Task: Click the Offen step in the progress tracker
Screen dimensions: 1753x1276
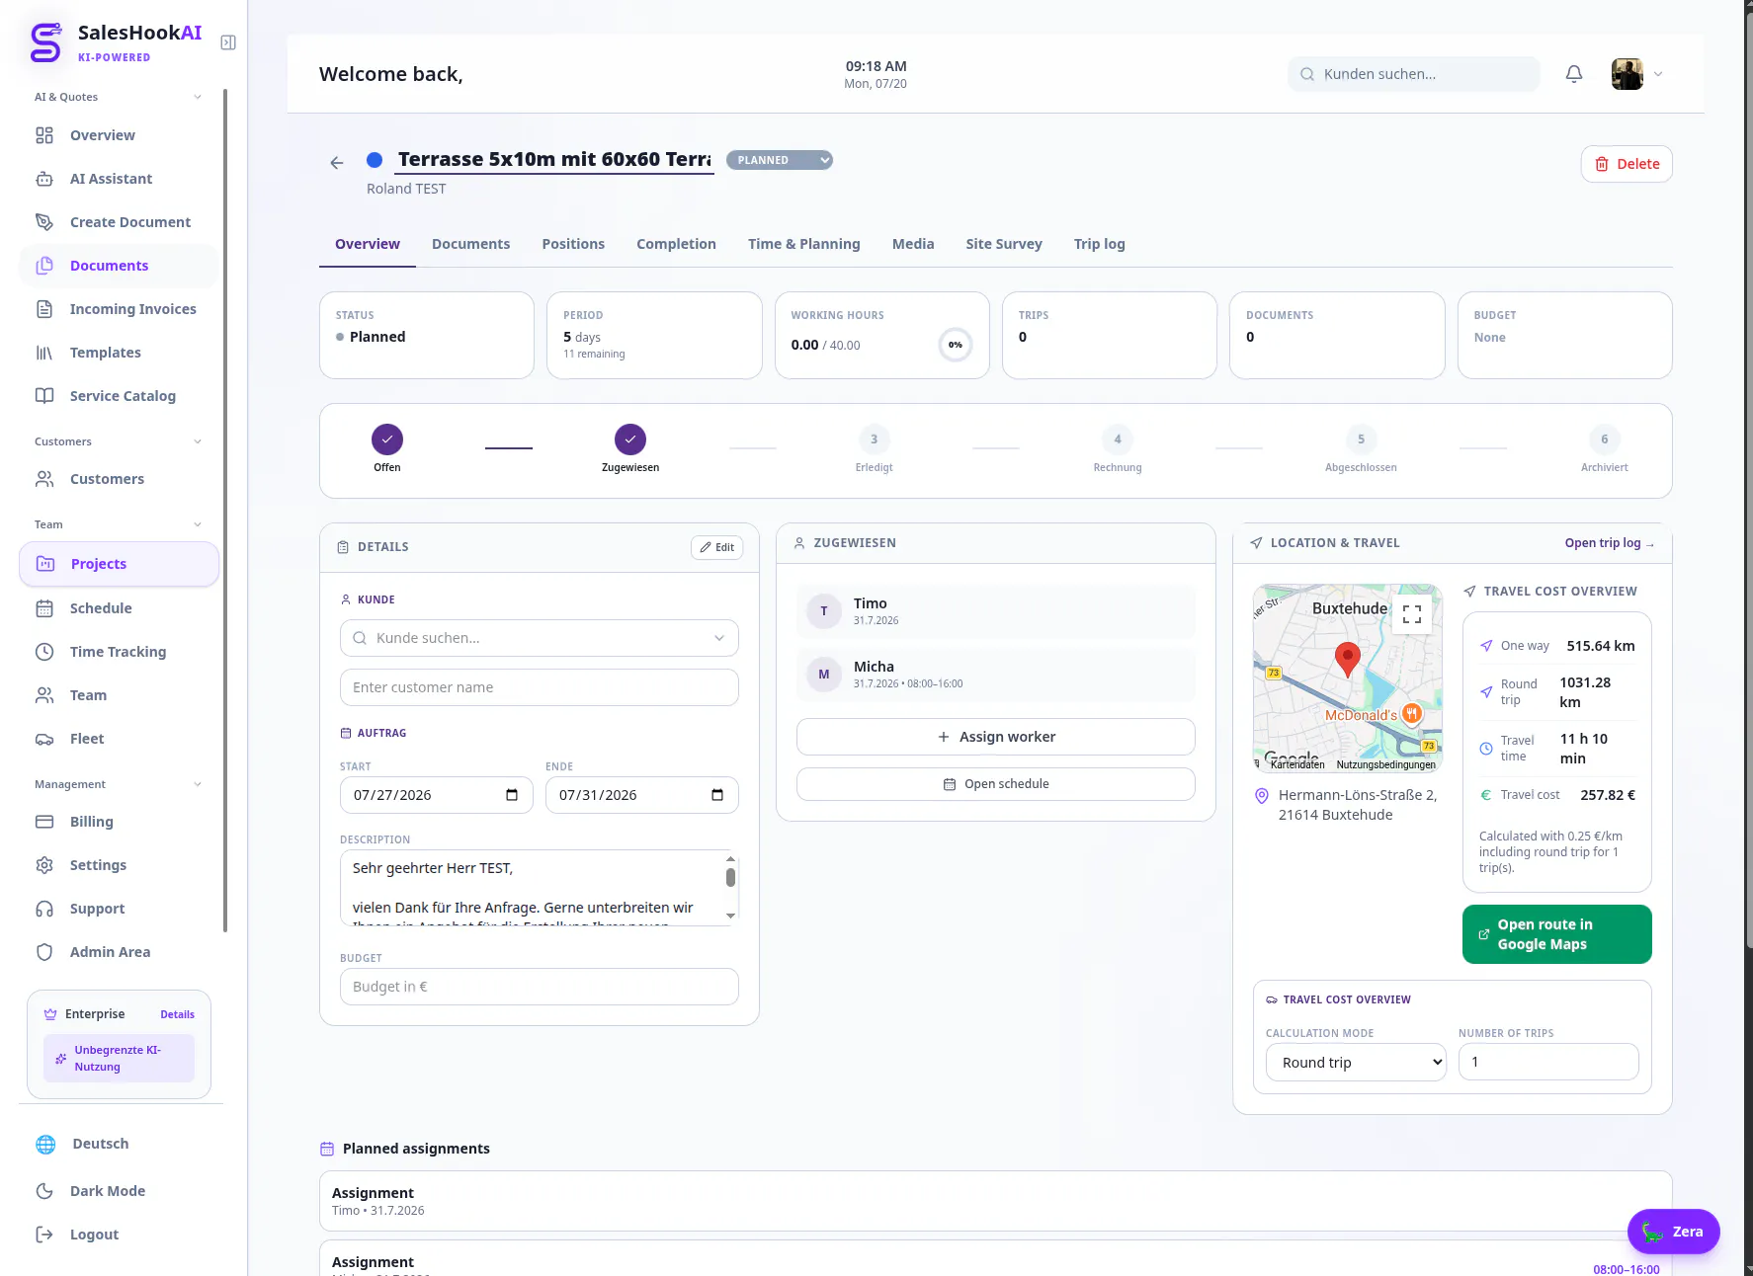Action: point(387,439)
